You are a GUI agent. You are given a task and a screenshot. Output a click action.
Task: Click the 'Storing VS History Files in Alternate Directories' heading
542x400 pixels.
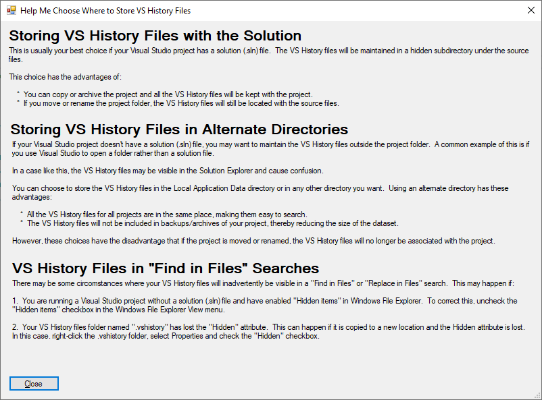tap(179, 130)
